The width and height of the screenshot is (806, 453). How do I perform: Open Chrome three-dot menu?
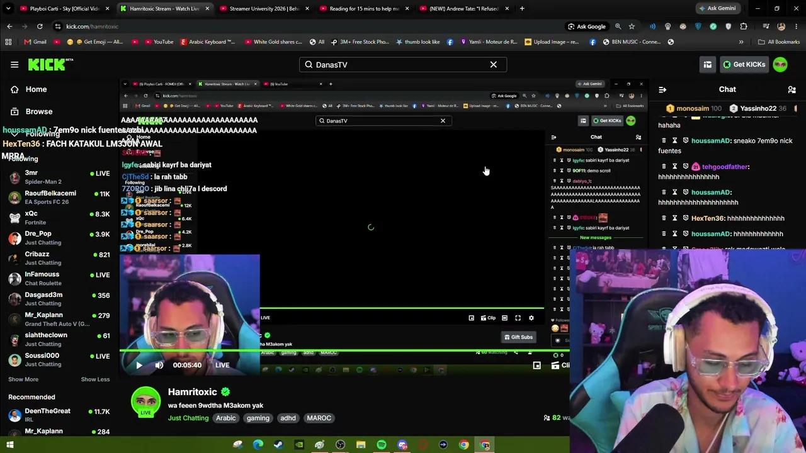795,26
